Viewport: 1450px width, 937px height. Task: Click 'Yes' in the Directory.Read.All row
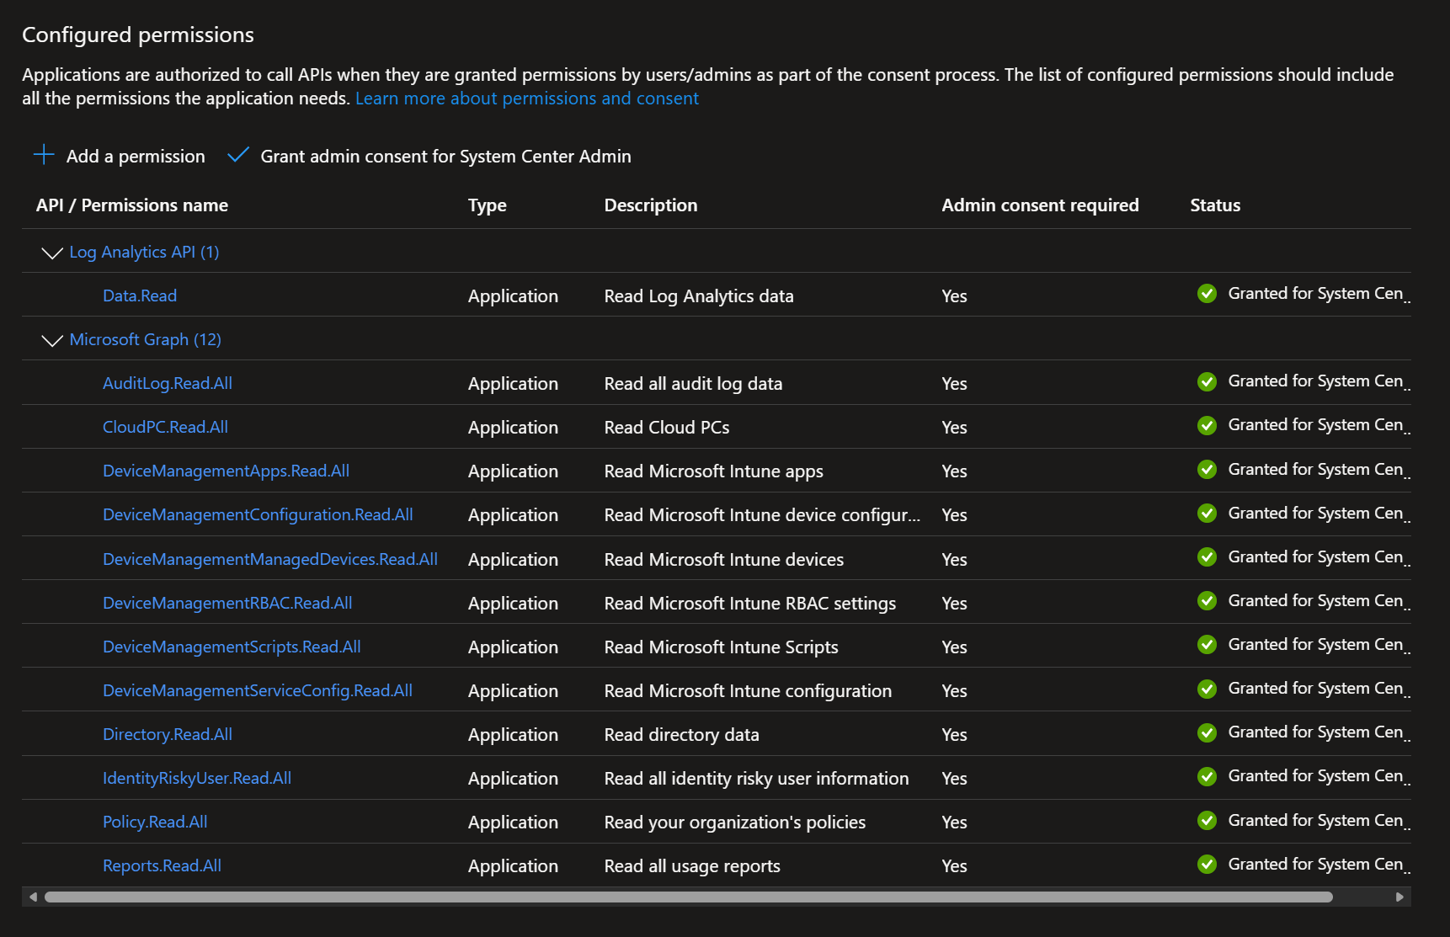click(954, 735)
